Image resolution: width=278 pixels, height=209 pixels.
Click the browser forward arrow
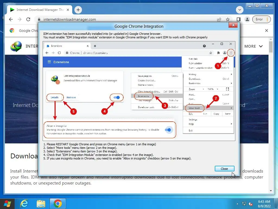coord(20,19)
